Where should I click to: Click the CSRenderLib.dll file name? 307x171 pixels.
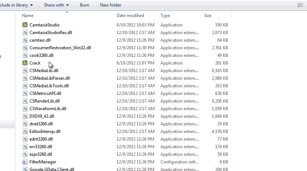coord(44,101)
